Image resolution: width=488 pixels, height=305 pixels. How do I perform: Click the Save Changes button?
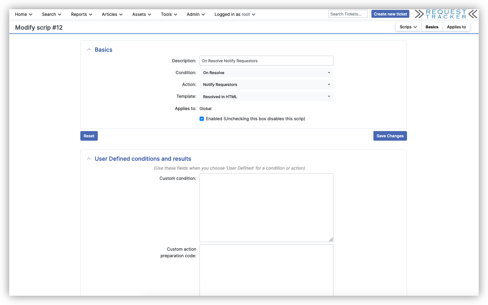pyautogui.click(x=390, y=136)
